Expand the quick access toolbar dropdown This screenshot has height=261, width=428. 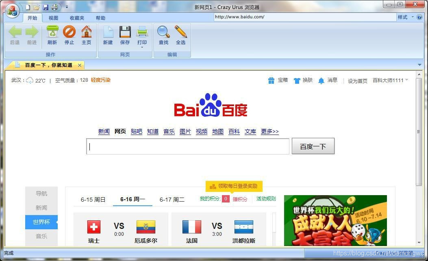[x=67, y=7]
